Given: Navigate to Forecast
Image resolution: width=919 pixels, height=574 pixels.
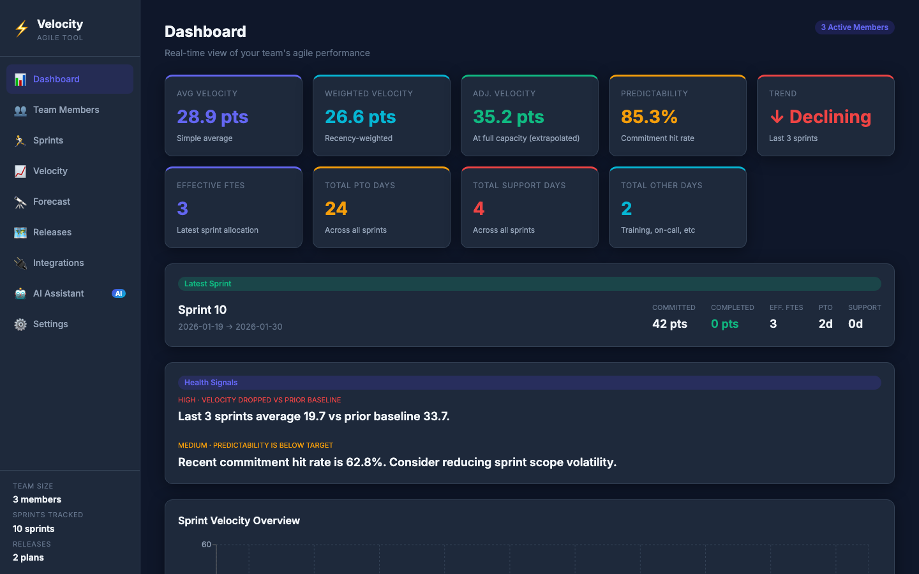Looking at the screenshot, I should pyautogui.click(x=70, y=202).
